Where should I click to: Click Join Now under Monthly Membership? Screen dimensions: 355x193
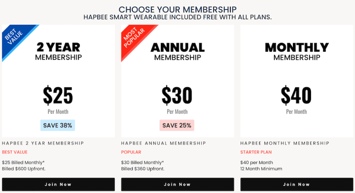pos(297,185)
